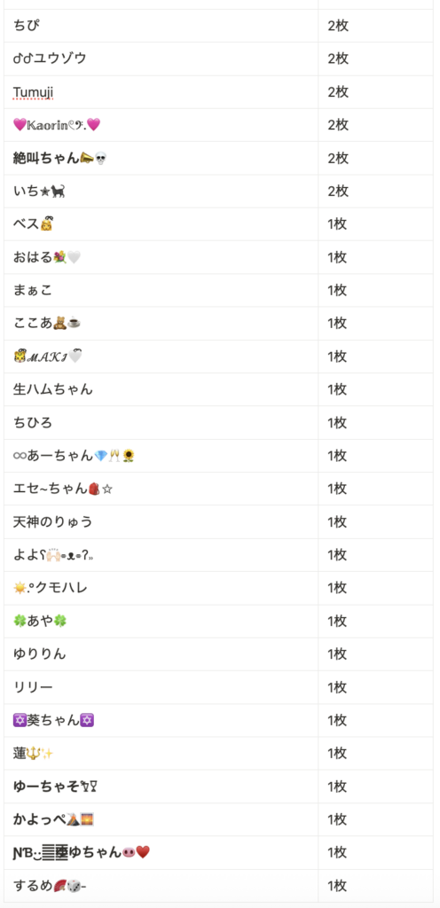This screenshot has width=440, height=908.
Task: Click the red backpack emoji beside エセ~ちゃん
Action: [x=95, y=489]
